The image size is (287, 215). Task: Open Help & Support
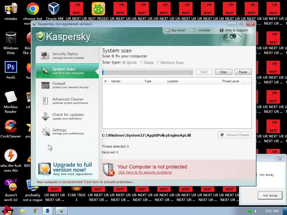(234, 30)
